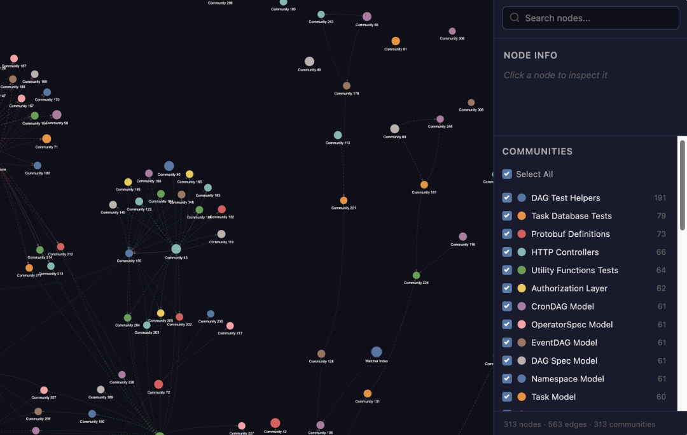Click the Community 224 graph node

(x=416, y=275)
